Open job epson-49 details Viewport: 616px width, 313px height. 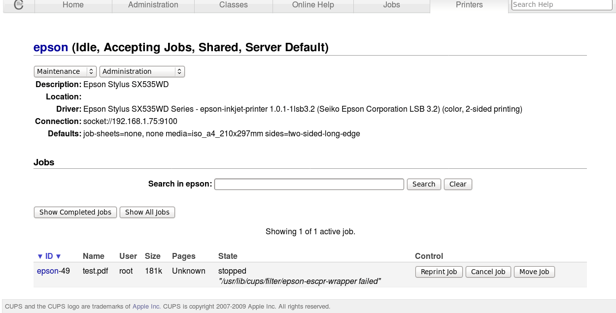pos(46,271)
